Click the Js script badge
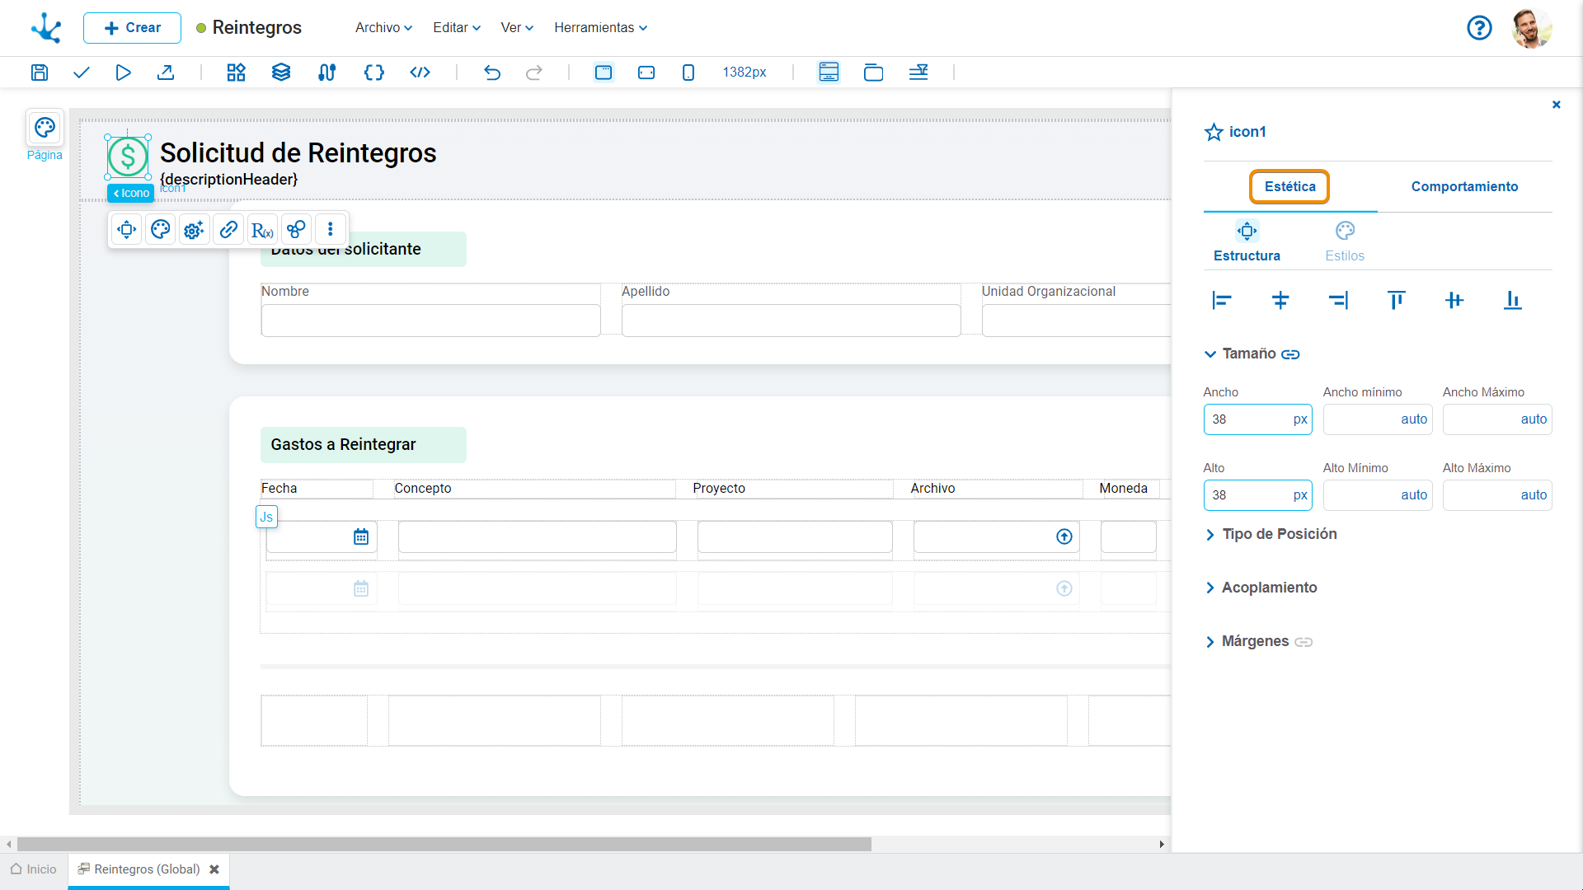The width and height of the screenshot is (1583, 890). point(266,518)
